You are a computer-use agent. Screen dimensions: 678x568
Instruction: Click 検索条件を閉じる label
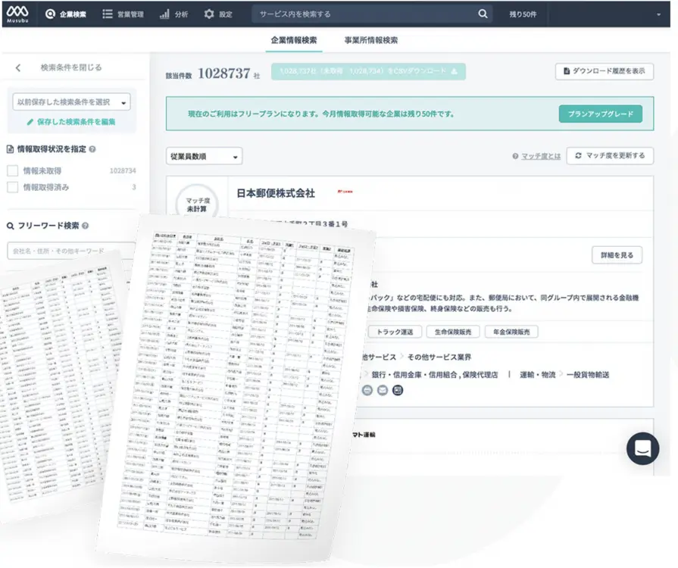point(71,67)
